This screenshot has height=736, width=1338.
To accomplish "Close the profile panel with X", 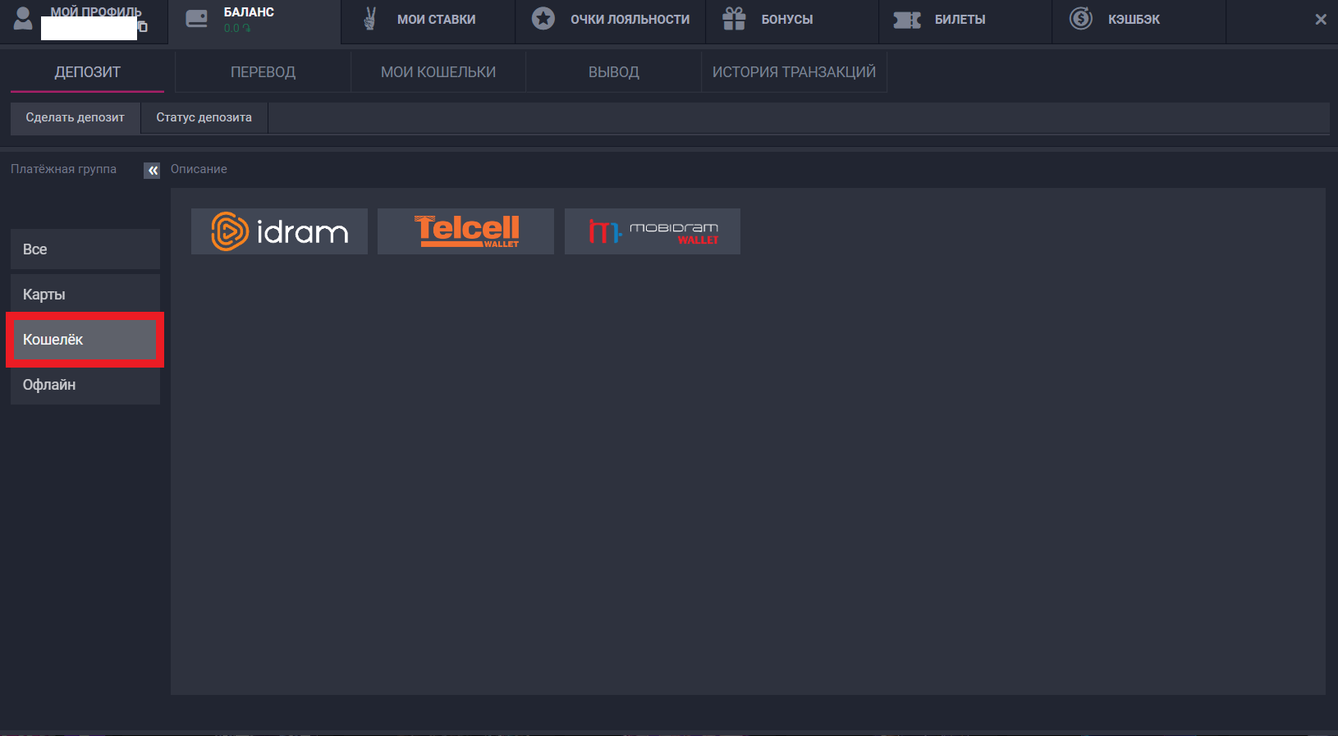I will pyautogui.click(x=1321, y=19).
